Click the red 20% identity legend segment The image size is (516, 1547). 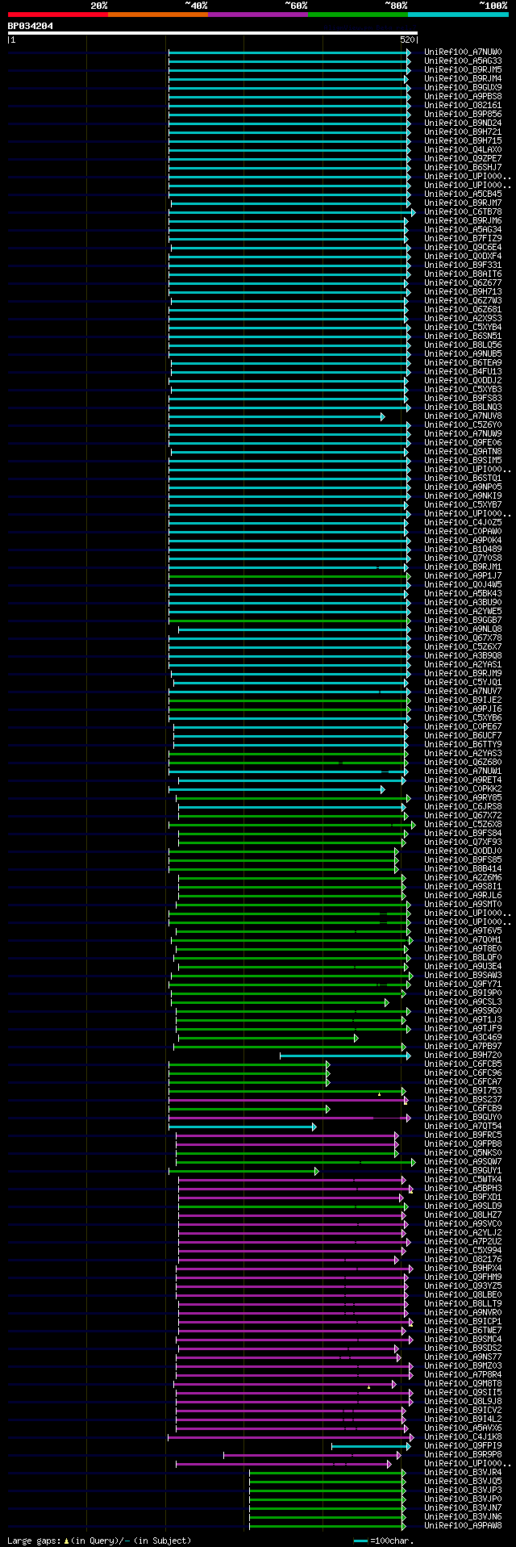57,14
